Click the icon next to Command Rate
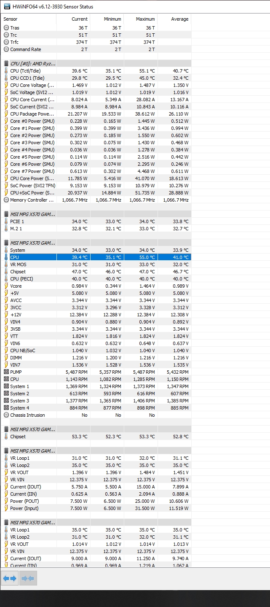270x607 pixels. [6, 49]
